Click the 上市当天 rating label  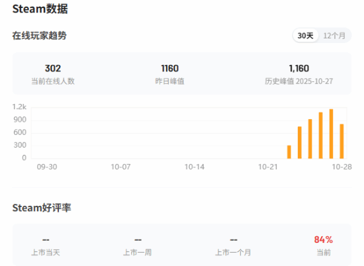click(46, 252)
